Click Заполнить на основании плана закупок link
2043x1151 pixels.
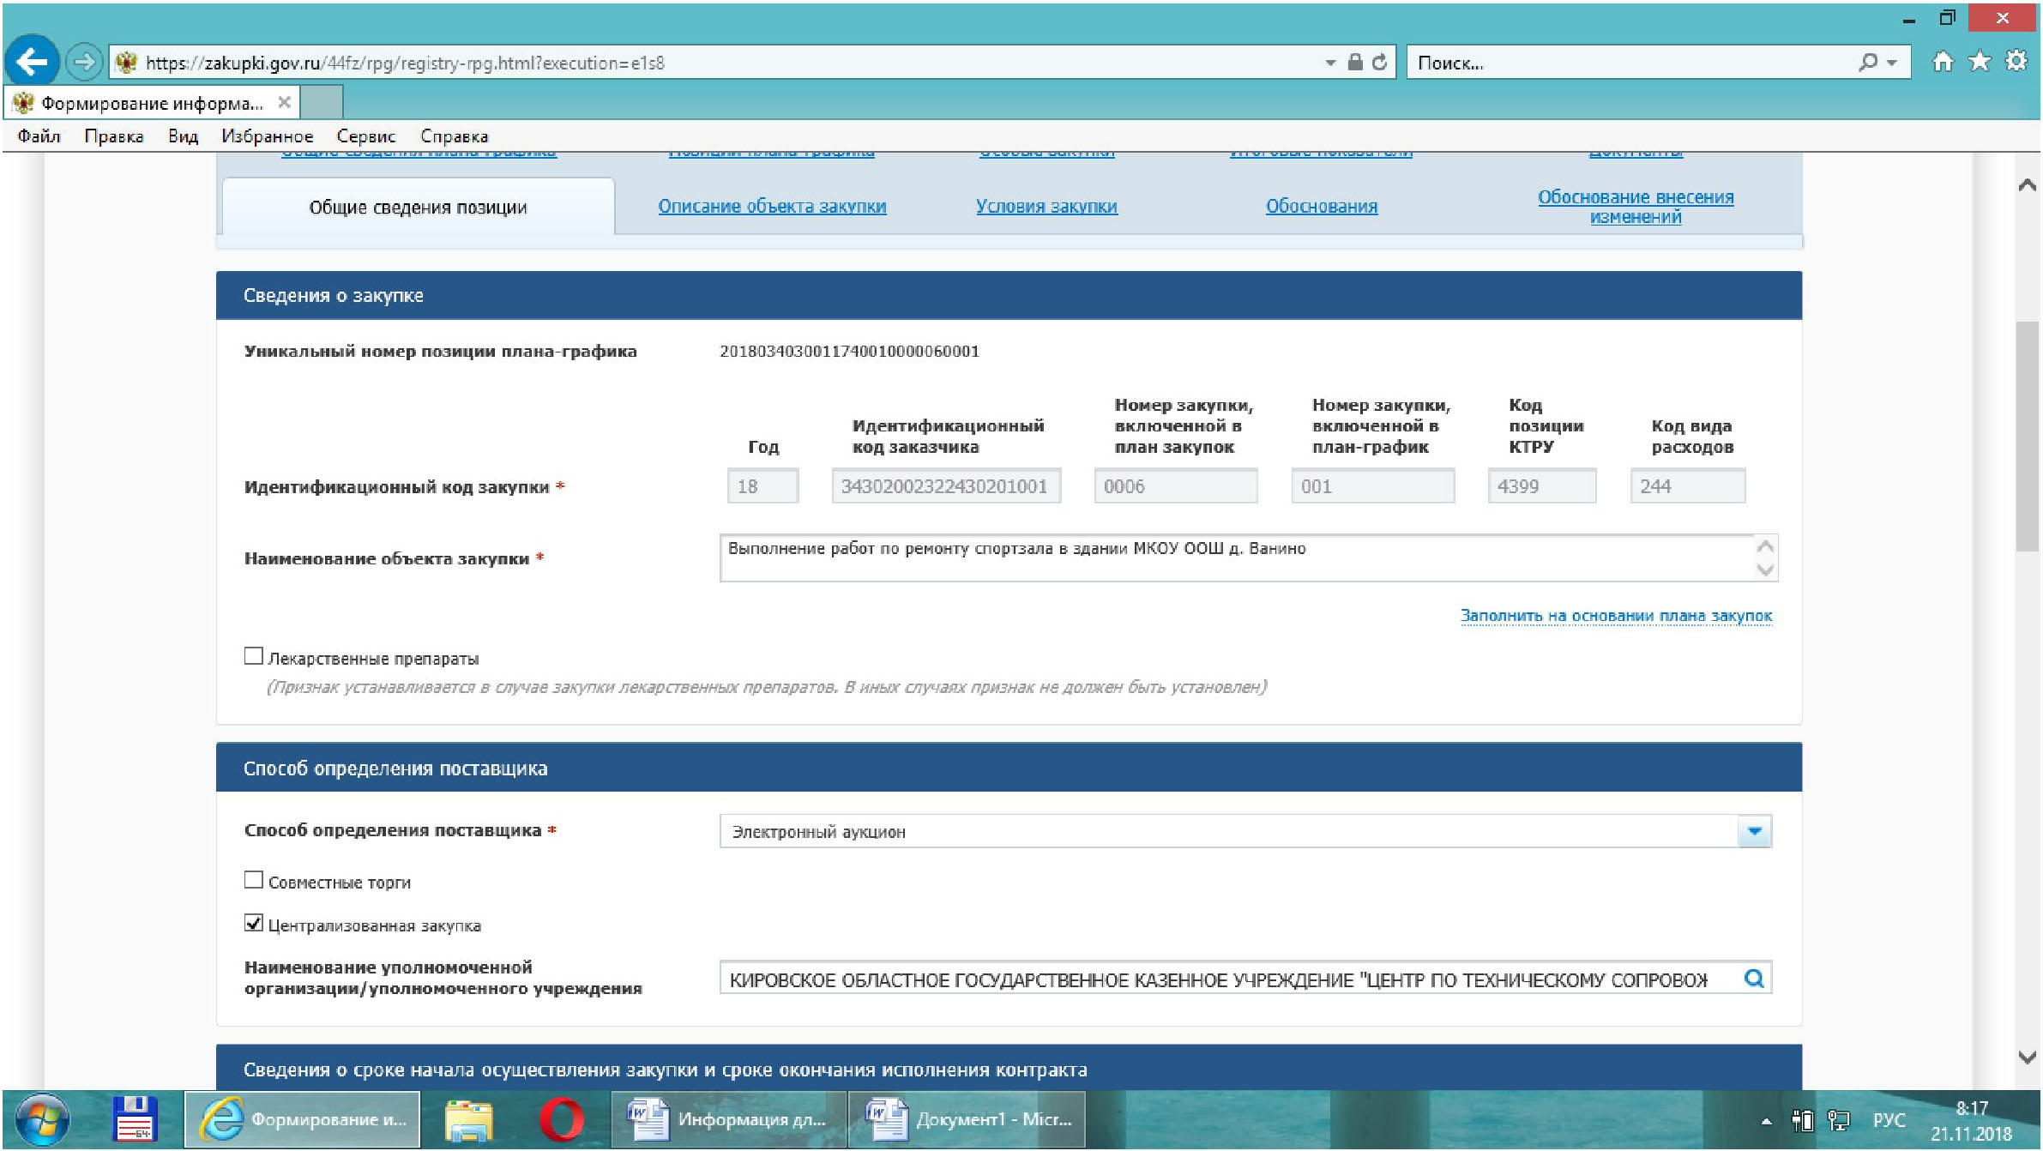(x=1616, y=616)
